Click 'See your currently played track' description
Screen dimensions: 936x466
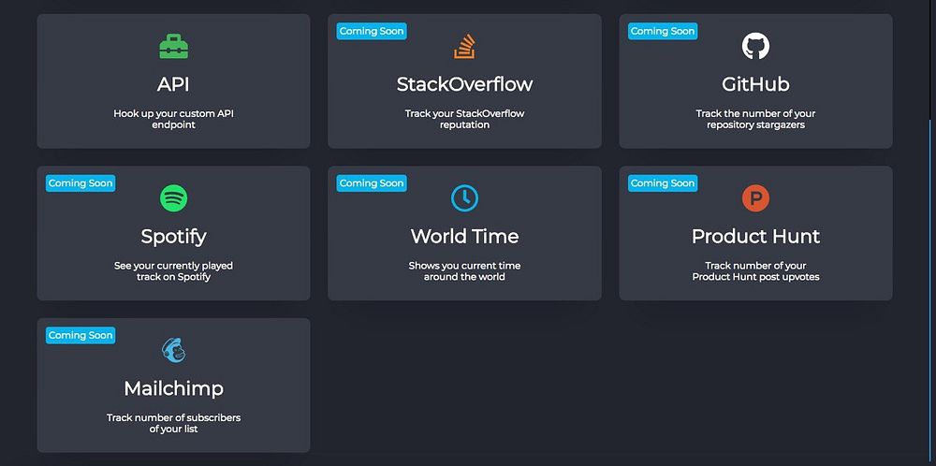coord(174,271)
